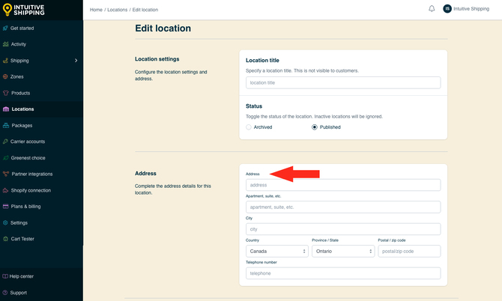
Task: Open Plans & billing menu label
Action: (x=25, y=207)
